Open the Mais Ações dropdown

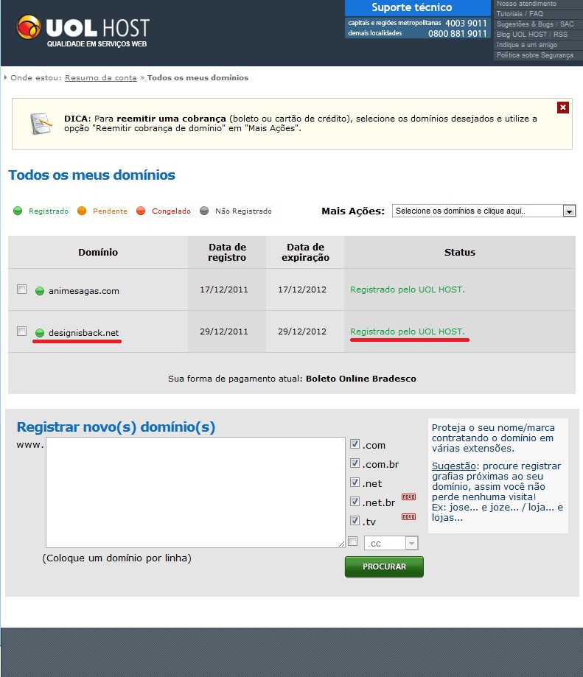(x=483, y=211)
